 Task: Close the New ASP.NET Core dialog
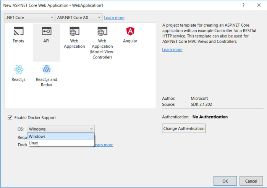pyautogui.click(x=259, y=5)
